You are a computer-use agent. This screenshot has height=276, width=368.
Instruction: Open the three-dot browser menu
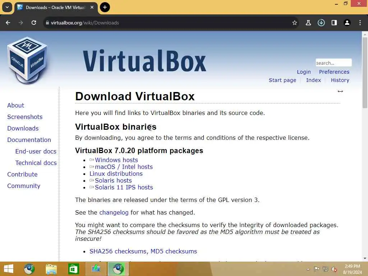360,23
